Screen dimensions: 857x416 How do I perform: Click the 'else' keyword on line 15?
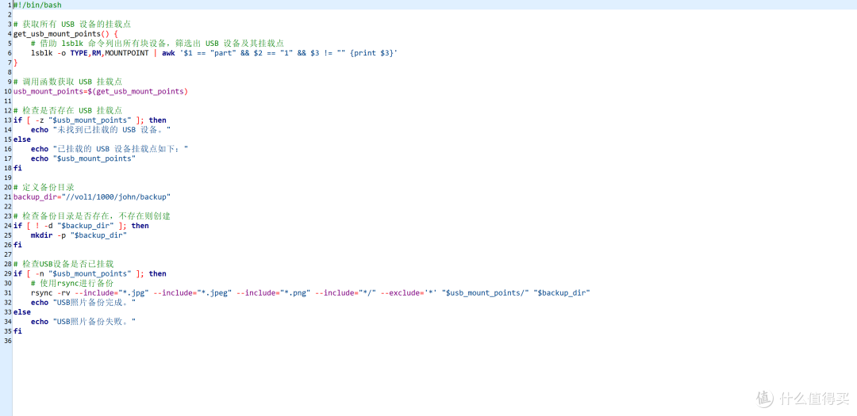[22, 139]
